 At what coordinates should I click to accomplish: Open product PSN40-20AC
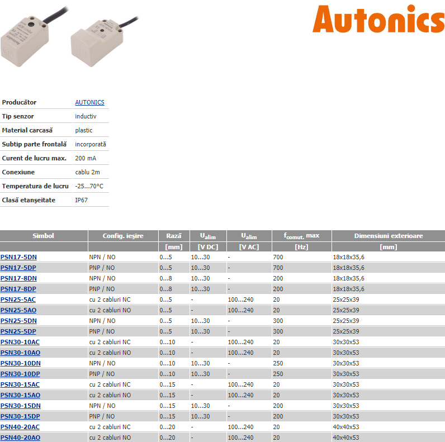pyautogui.click(x=20, y=427)
